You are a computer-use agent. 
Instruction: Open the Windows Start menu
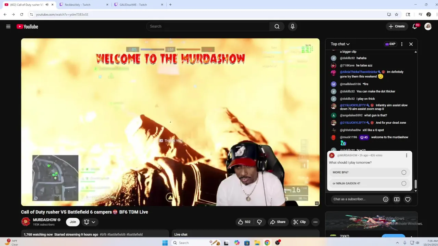coord(165,243)
